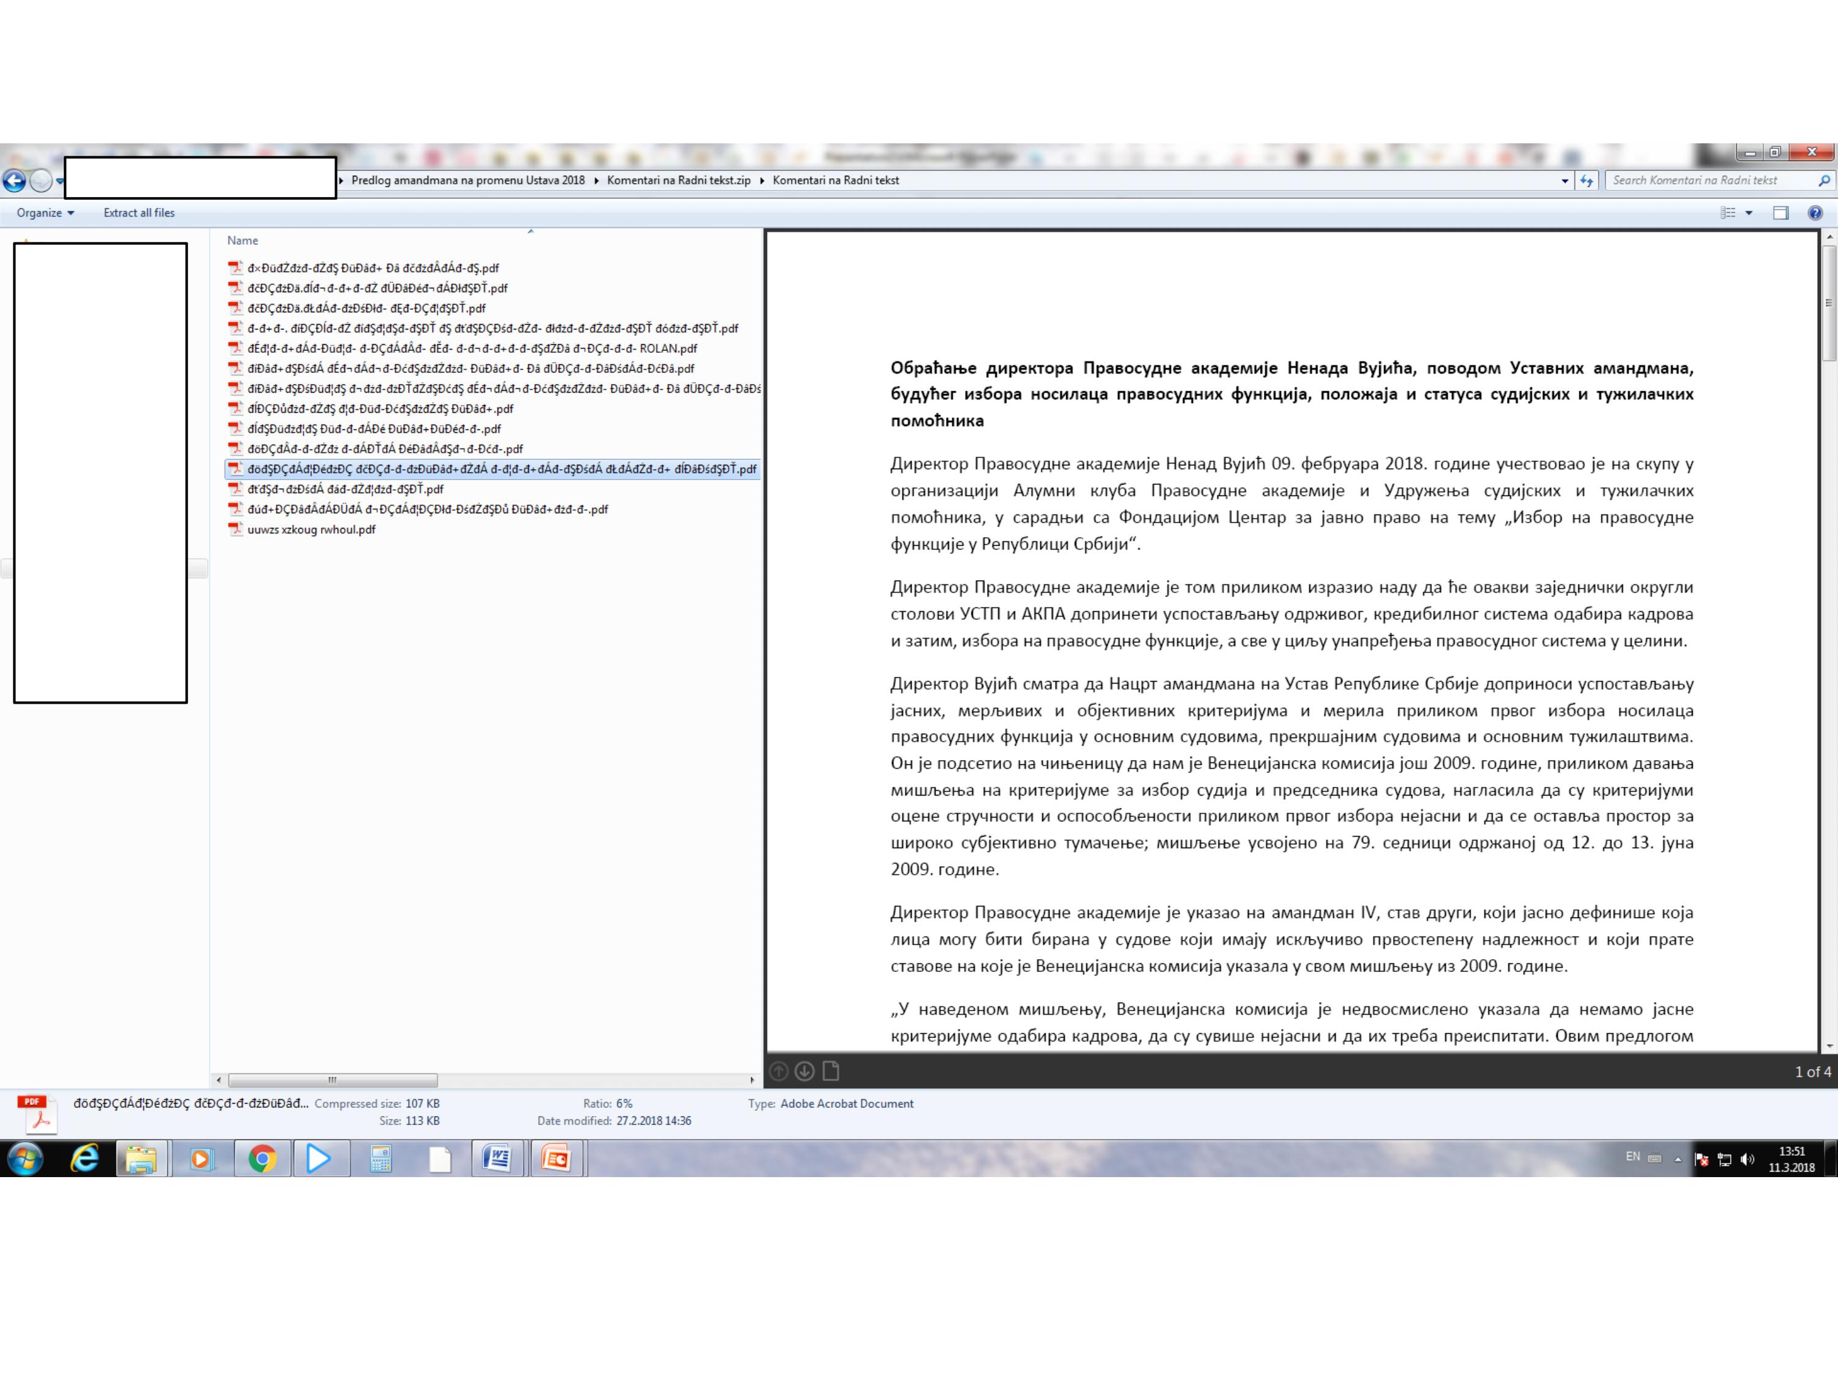Viewport: 1838px width, 1378px height.
Task: Sort files by the Name column header
Action: pyautogui.click(x=243, y=240)
